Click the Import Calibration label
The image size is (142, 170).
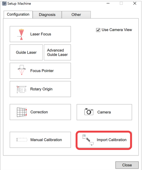(x=112, y=140)
